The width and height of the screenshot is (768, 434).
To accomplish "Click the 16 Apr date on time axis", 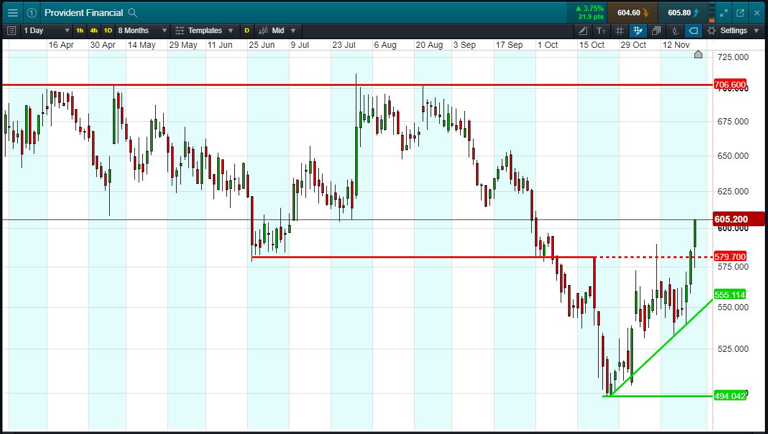I will (x=61, y=45).
